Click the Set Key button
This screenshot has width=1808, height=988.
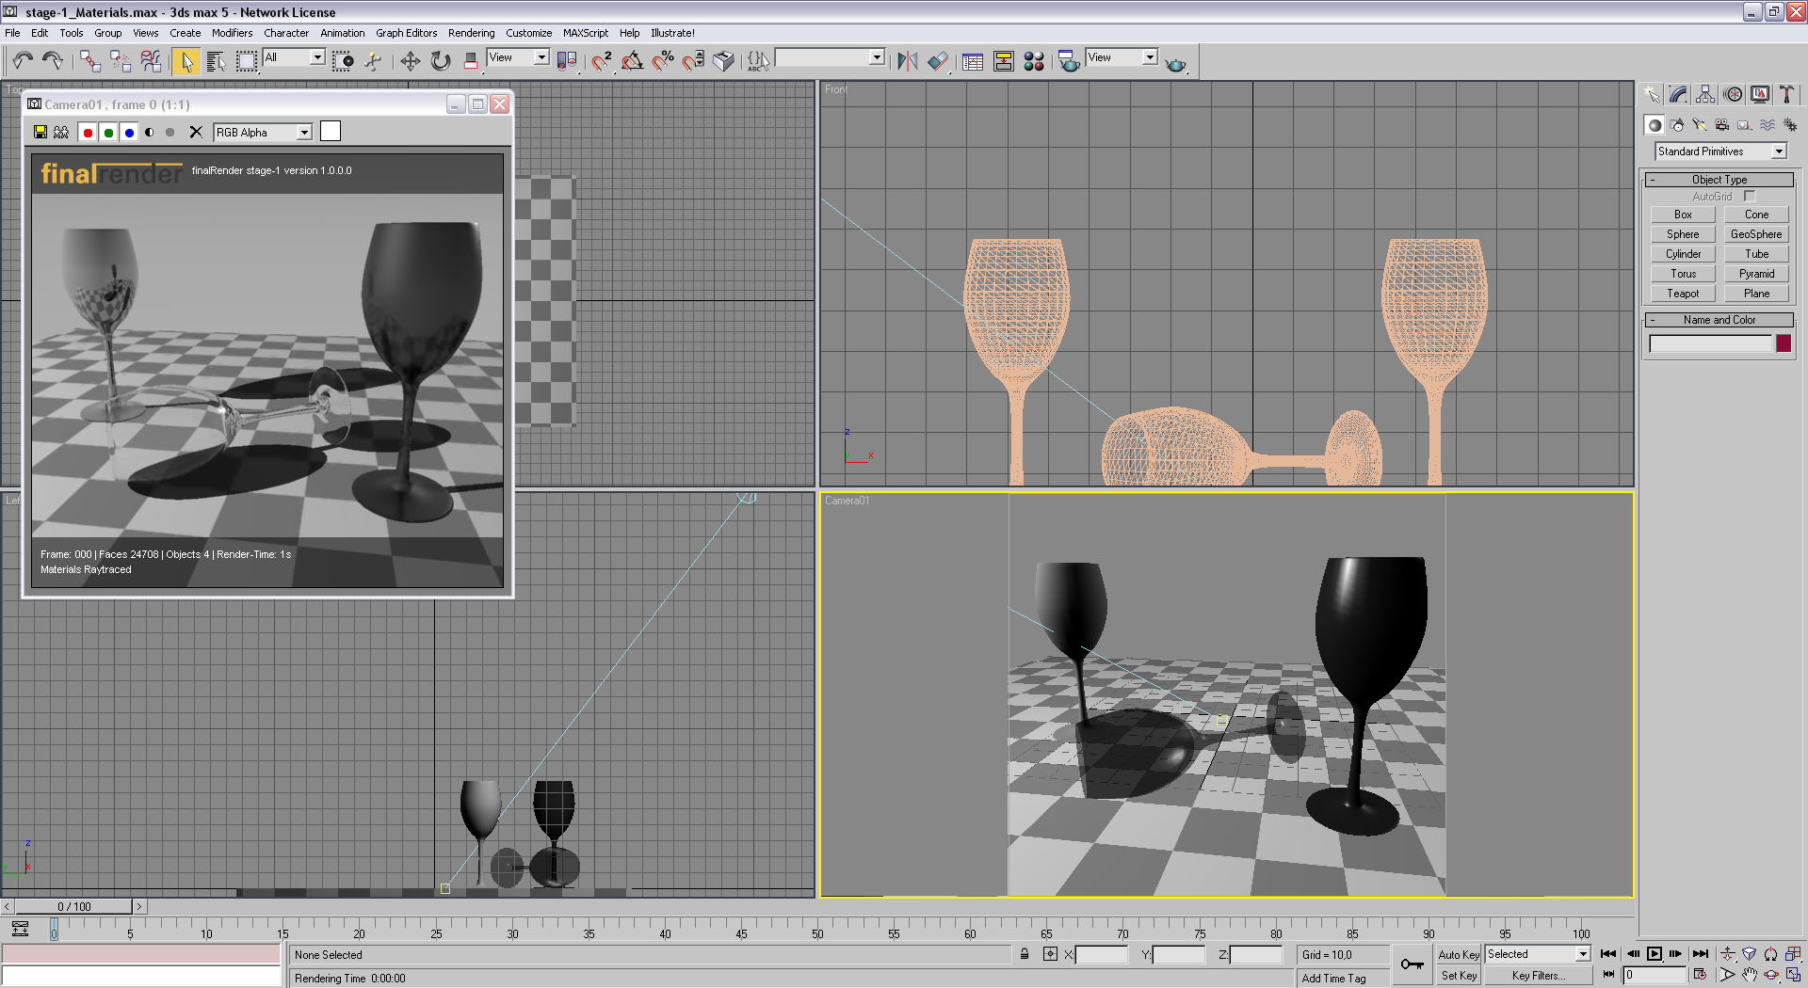tap(1459, 976)
